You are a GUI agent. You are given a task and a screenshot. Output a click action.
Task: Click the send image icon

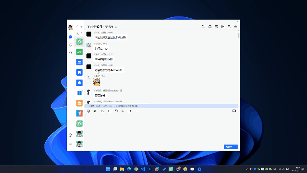[102, 111]
